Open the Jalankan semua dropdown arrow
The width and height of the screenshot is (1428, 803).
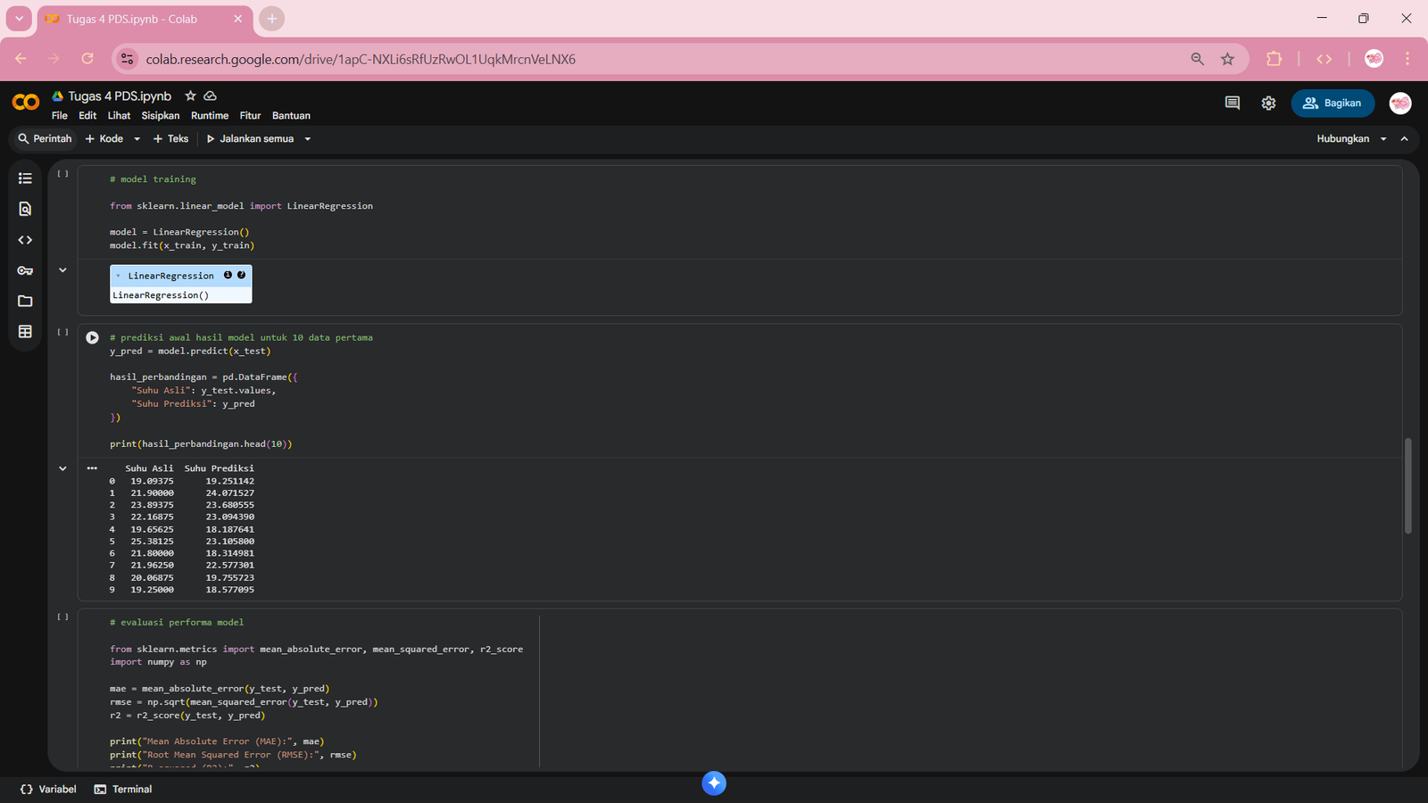308,139
